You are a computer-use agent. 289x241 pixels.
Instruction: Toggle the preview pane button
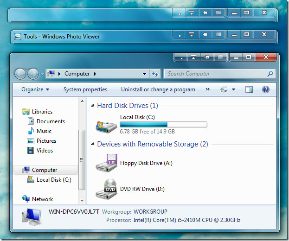[x=249, y=89]
